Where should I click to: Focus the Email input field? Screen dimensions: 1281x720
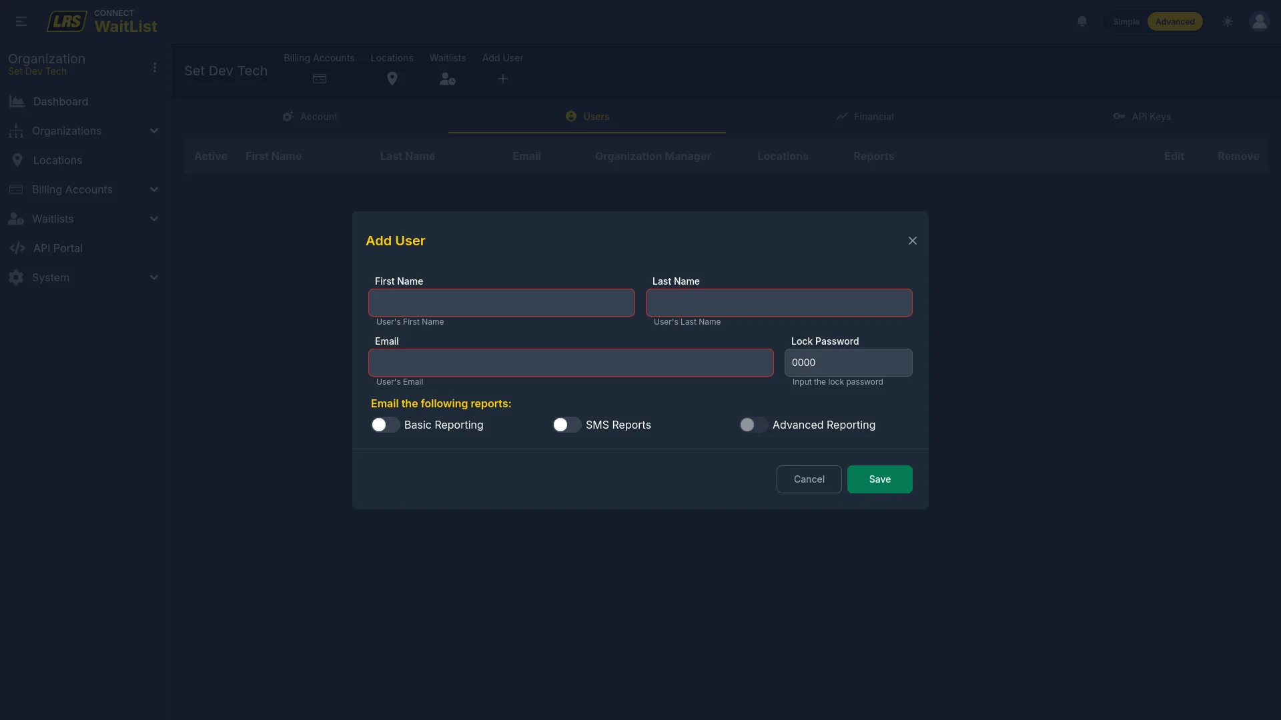(571, 363)
